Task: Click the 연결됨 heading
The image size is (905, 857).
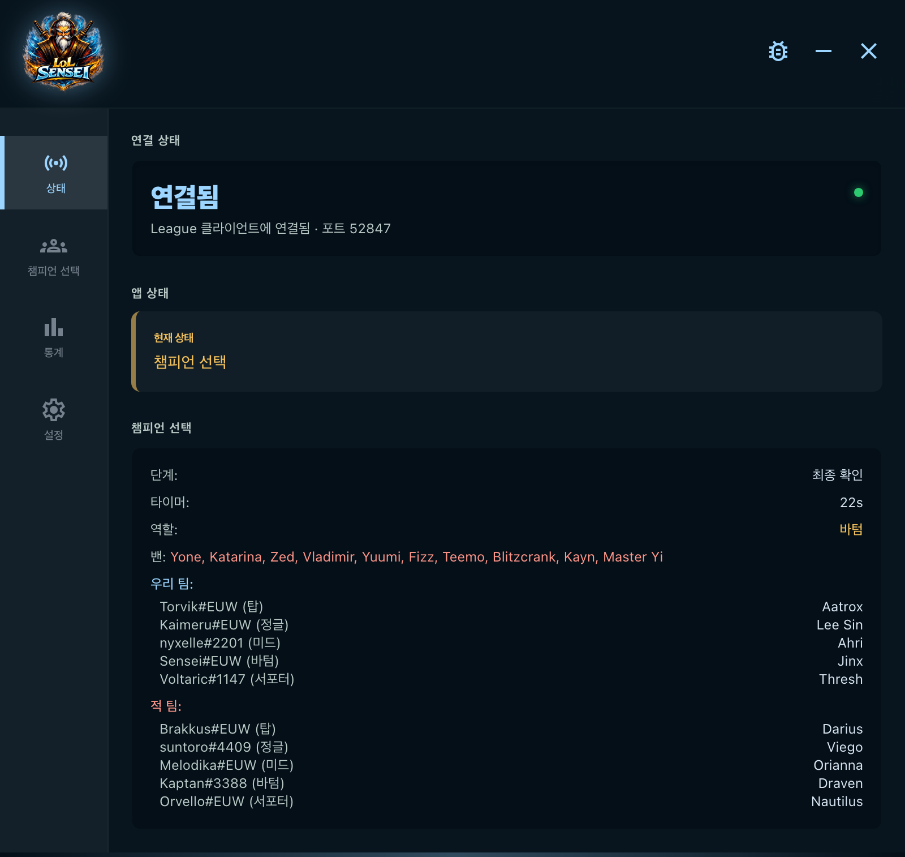Action: [x=185, y=197]
